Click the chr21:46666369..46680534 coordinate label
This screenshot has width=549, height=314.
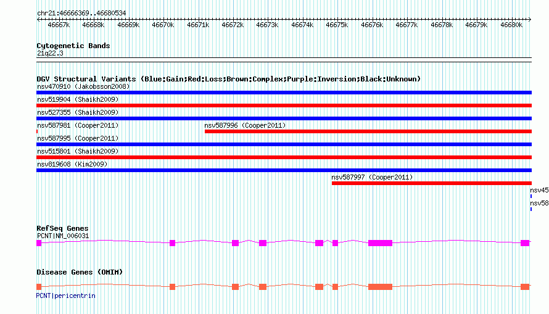click(81, 14)
